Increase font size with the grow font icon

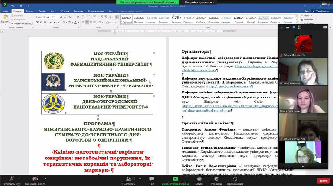(61, 17)
